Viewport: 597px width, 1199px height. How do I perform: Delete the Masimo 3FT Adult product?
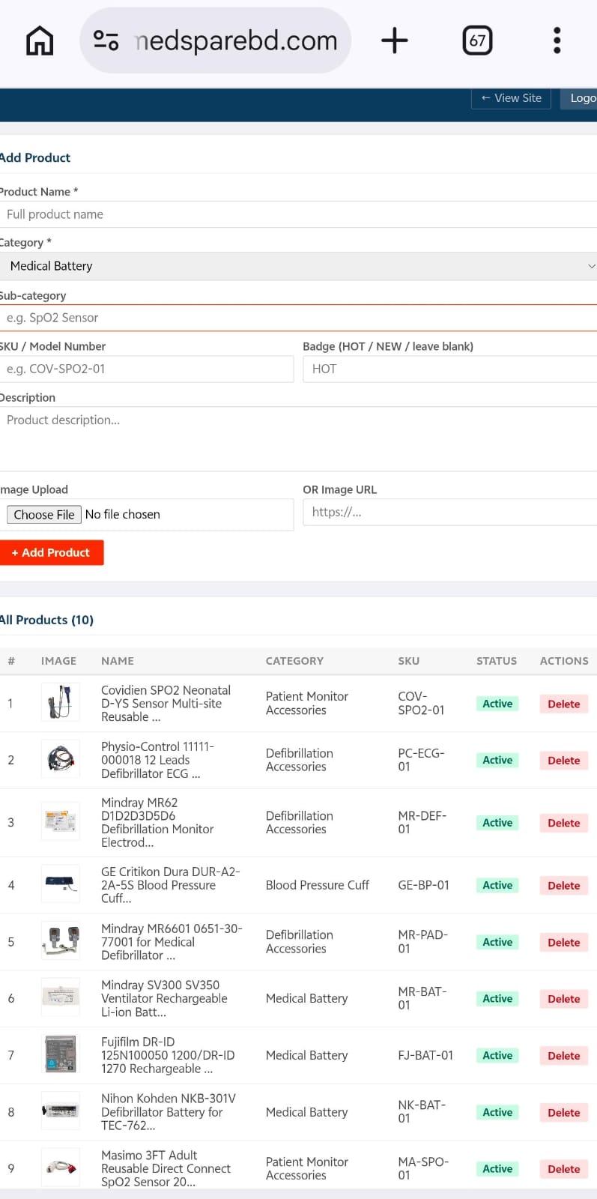[x=563, y=1168]
